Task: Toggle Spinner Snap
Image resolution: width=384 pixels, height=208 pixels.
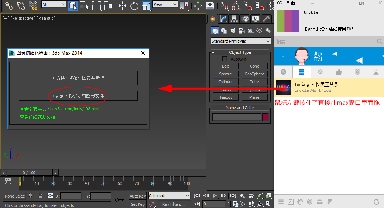Action: click(x=259, y=6)
